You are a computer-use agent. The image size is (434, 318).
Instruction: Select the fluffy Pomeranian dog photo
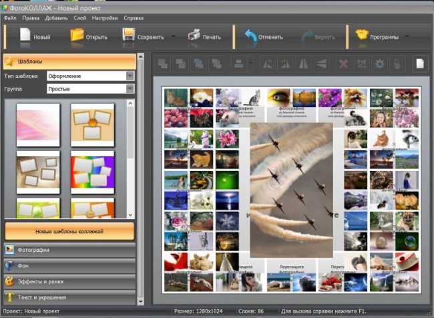(355, 98)
